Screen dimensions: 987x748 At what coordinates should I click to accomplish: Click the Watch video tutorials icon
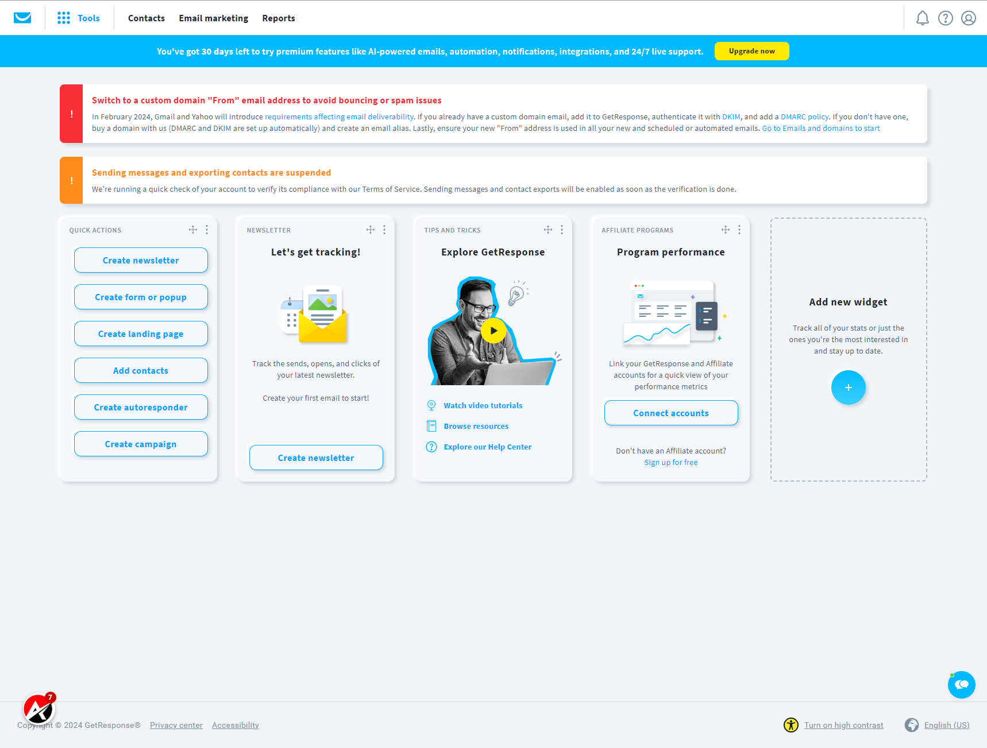[431, 405]
